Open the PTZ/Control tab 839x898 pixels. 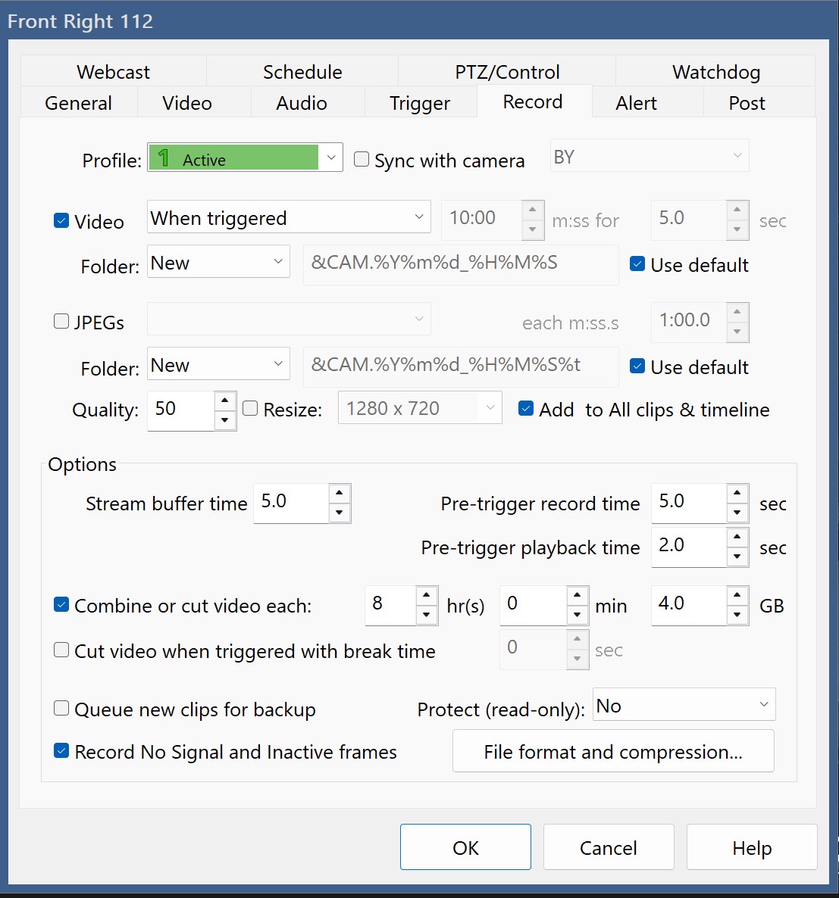coord(507,72)
